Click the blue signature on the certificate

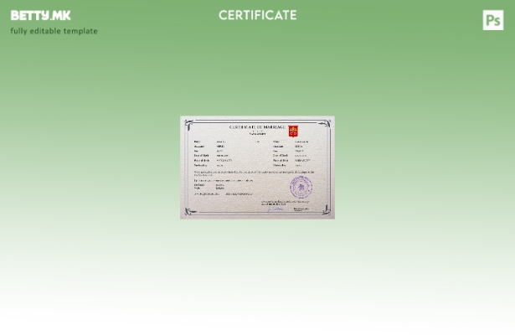click(276, 209)
